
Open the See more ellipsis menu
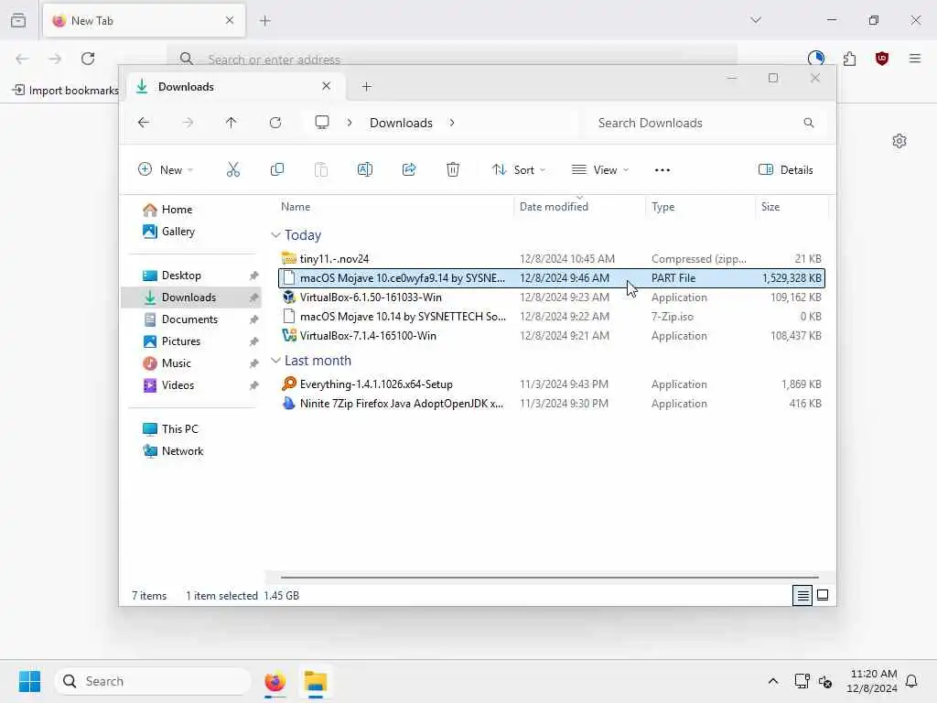[662, 169]
